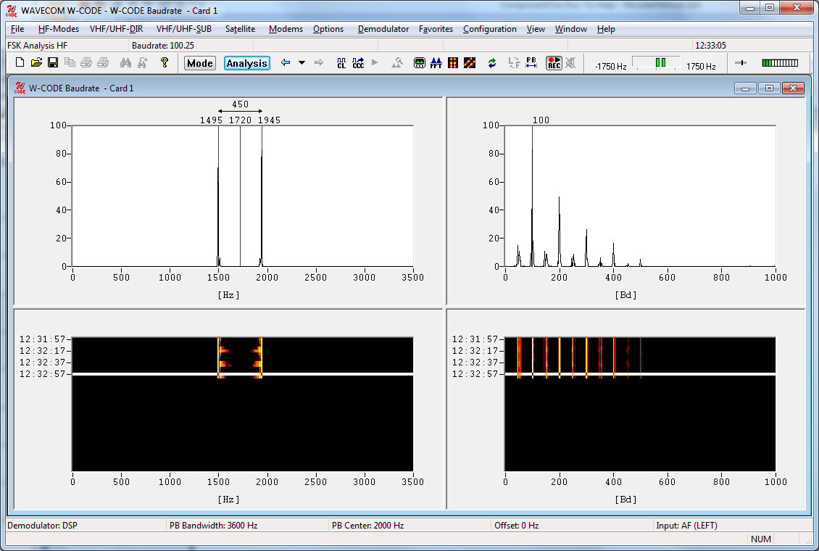Click the 450 shift width label
819x551 pixels.
pyautogui.click(x=241, y=104)
